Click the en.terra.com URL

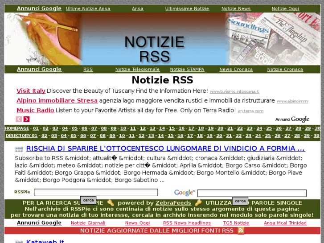point(250,111)
